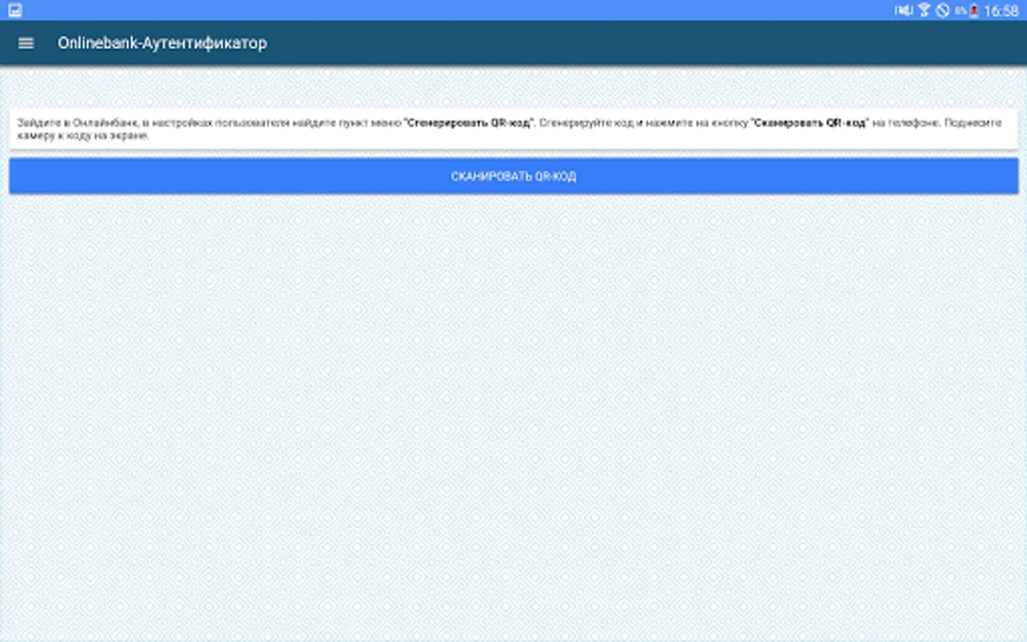The height and width of the screenshot is (642, 1027).
Task: Tap the low battery icon
Action: (x=974, y=11)
